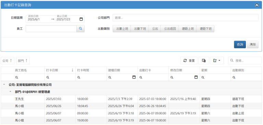263x125 pixels.
Task: Sort by the 修改日期 column header
Action: pos(184,70)
